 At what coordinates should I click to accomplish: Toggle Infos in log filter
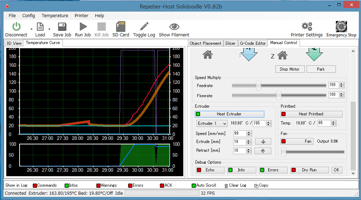tap(71, 185)
